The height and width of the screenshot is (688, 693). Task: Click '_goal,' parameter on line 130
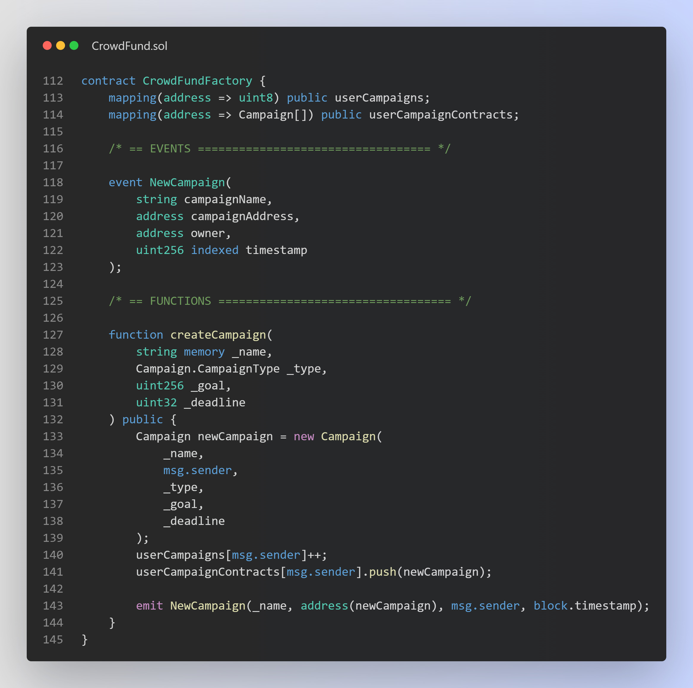(x=211, y=386)
